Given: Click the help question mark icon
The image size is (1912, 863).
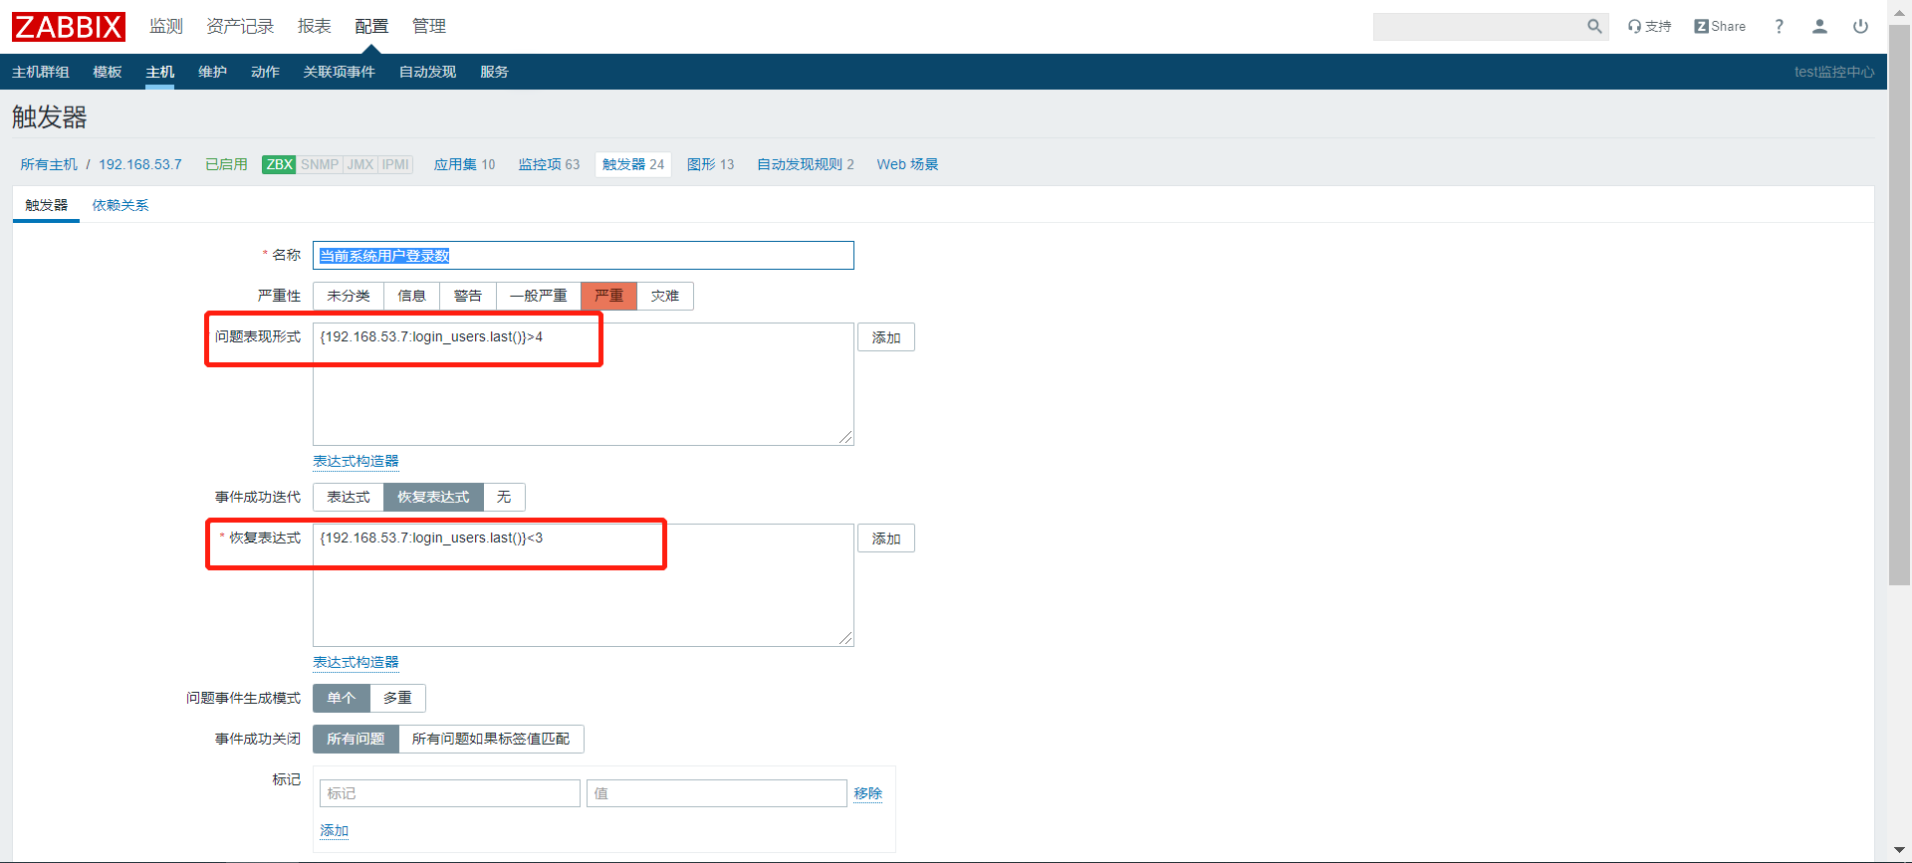Looking at the screenshot, I should click(x=1779, y=27).
